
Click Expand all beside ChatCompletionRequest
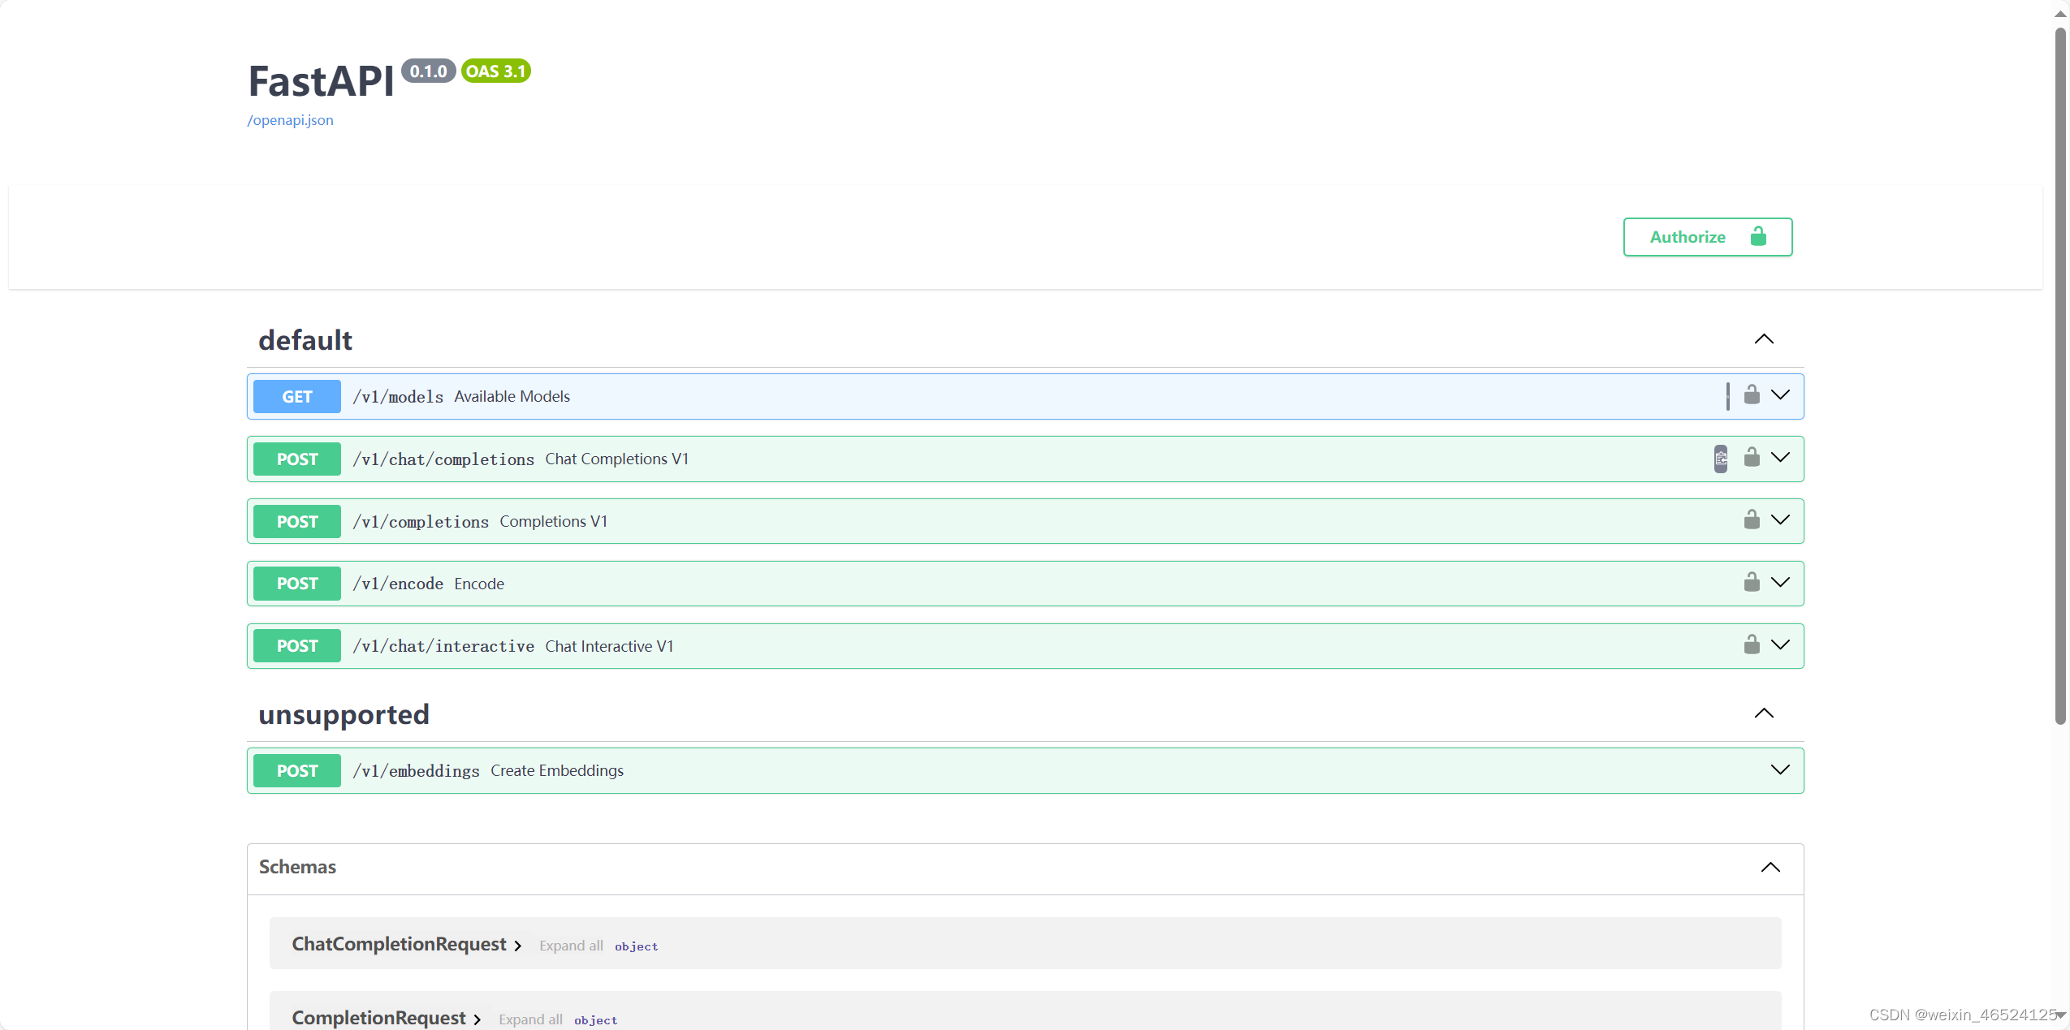click(x=571, y=946)
